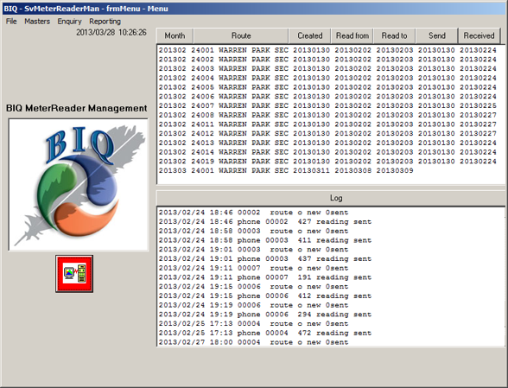Click log entry phone 00002 427 reading sent
Viewport: 508px width, 388px height.
tap(265, 222)
